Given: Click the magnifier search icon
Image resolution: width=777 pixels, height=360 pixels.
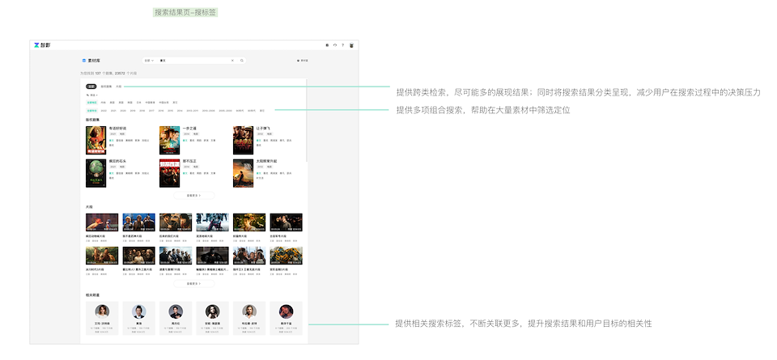Looking at the screenshot, I should pyautogui.click(x=242, y=61).
